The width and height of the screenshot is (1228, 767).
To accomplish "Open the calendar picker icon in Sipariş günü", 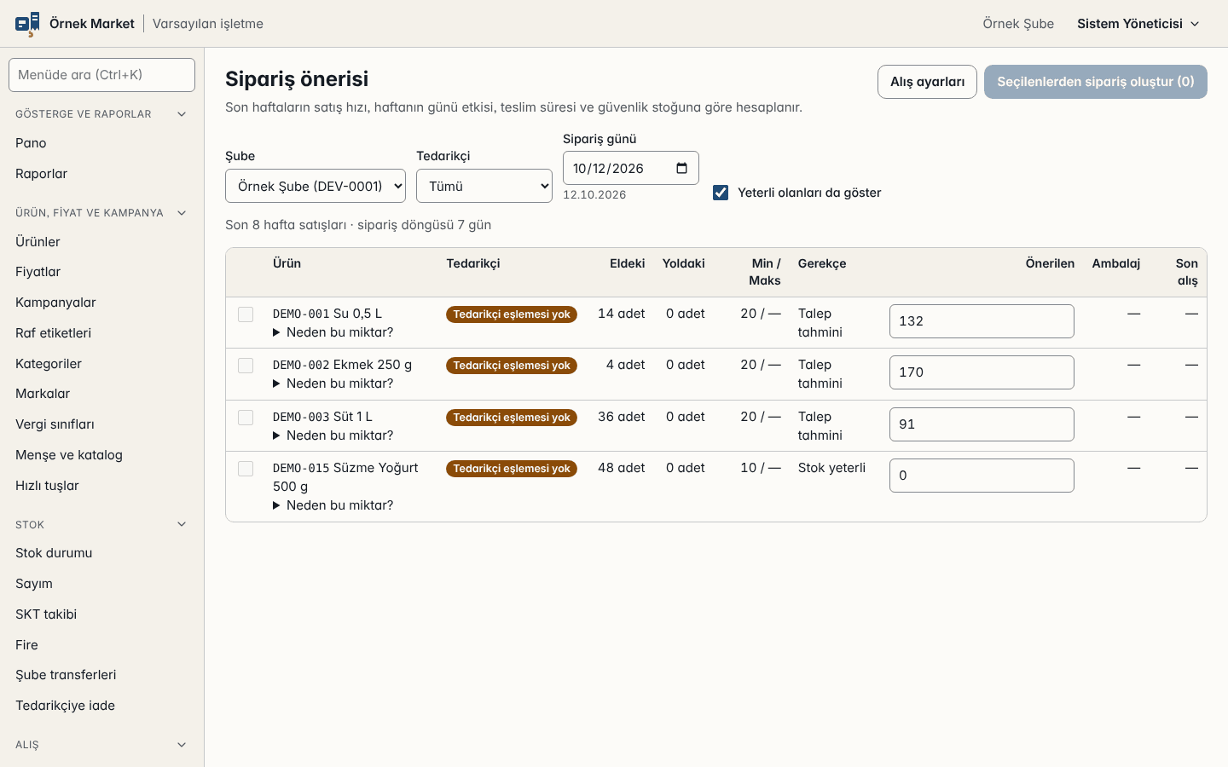I will pos(681,168).
